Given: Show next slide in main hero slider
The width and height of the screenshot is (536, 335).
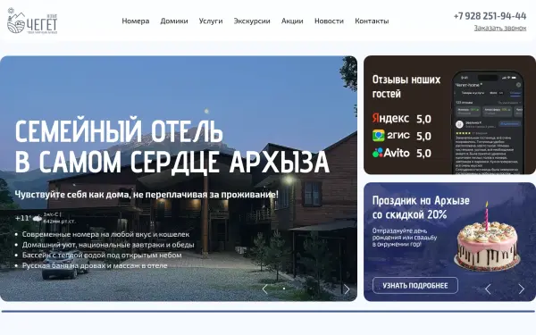Looking at the screenshot, I should 347,289.
